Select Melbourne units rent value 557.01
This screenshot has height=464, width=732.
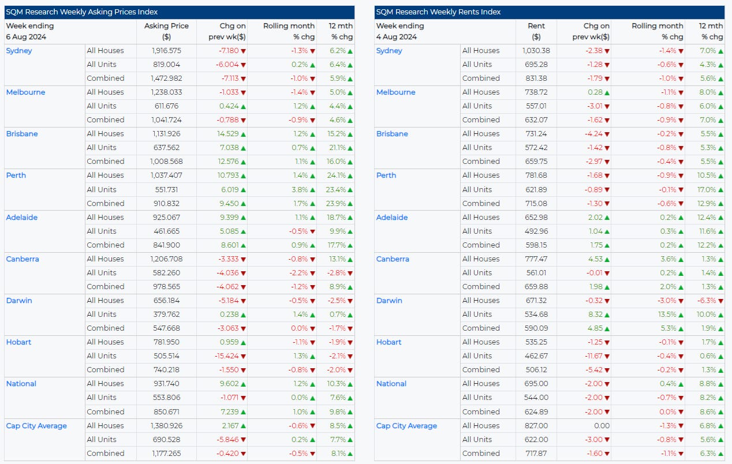536,106
